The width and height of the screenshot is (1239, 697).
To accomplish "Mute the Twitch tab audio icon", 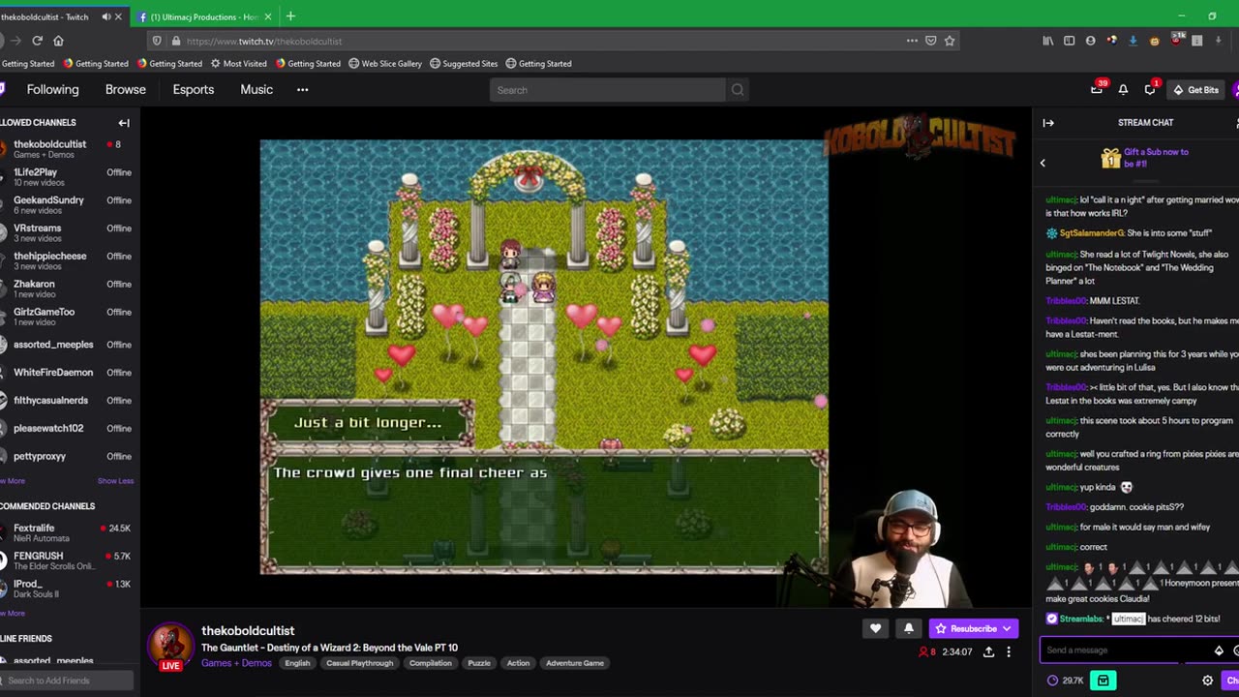I will click(106, 16).
